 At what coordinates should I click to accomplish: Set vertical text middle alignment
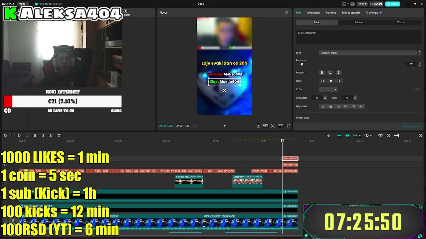point(353,106)
